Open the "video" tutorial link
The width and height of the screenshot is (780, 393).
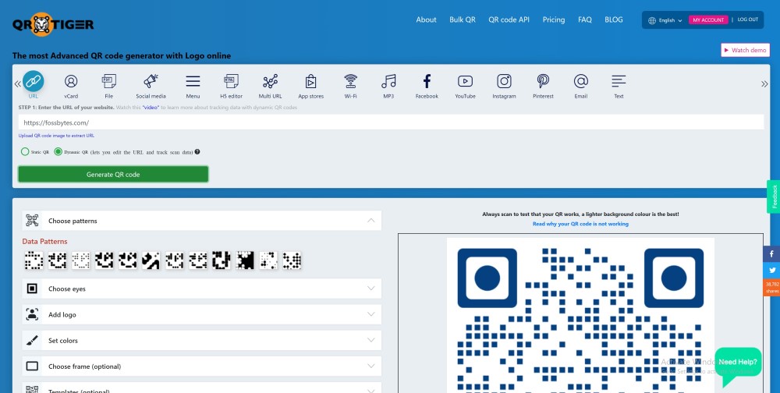tap(151, 108)
